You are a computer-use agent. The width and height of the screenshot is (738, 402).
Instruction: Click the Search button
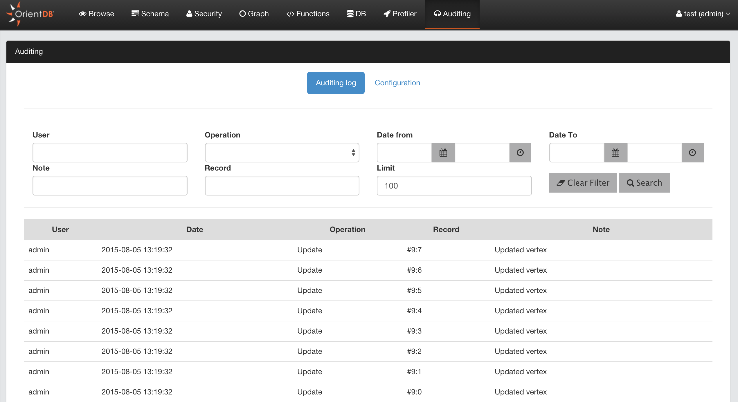(644, 183)
